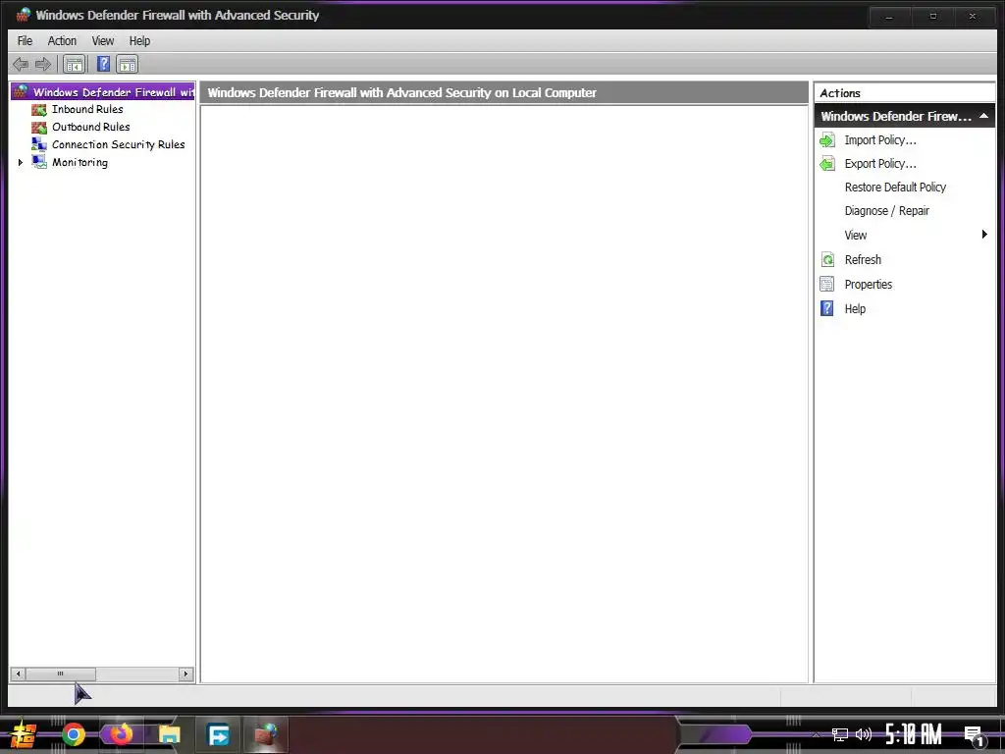Click the Inbound Rules firewall icon
Screen dimensions: 1005x754
click(39, 110)
